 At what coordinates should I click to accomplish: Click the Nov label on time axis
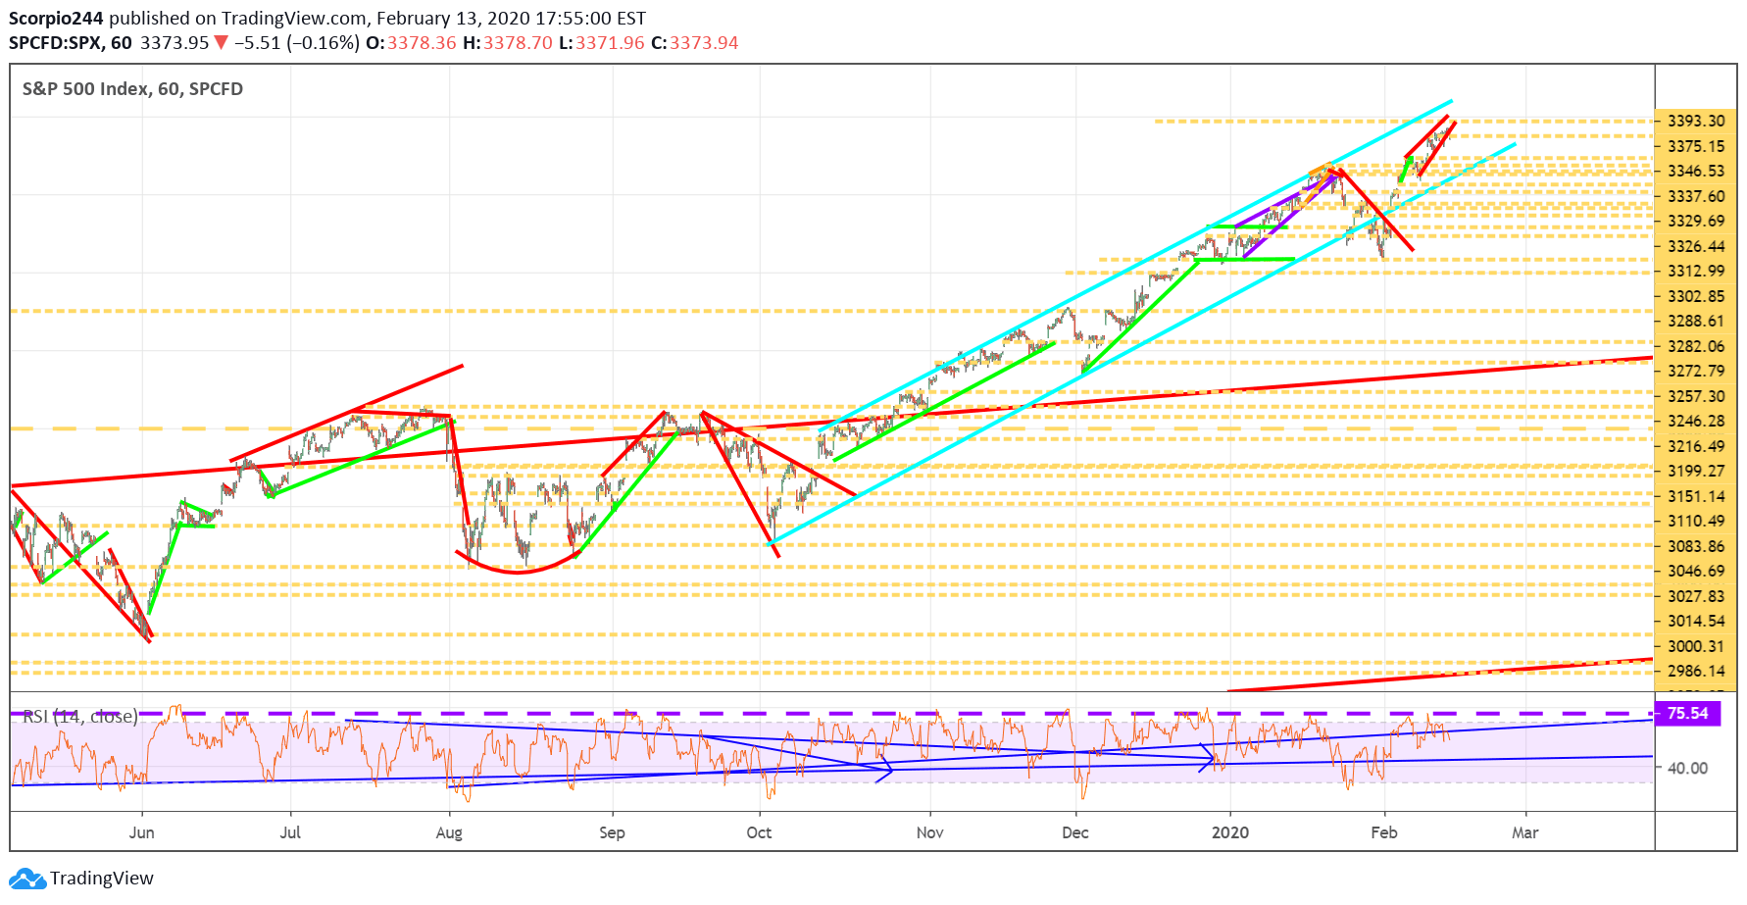point(929,833)
